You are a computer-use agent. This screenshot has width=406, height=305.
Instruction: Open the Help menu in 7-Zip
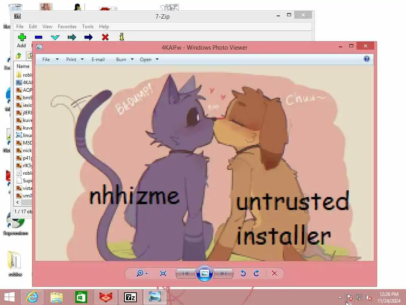(104, 27)
